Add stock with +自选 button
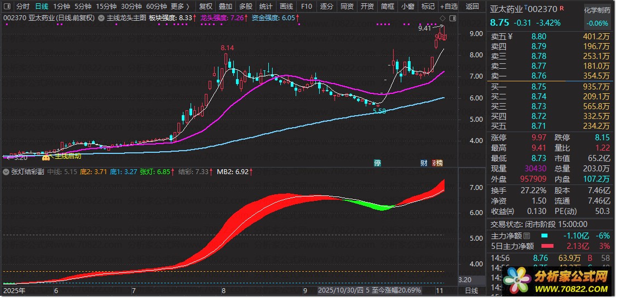617x298 pixels. coord(449,6)
